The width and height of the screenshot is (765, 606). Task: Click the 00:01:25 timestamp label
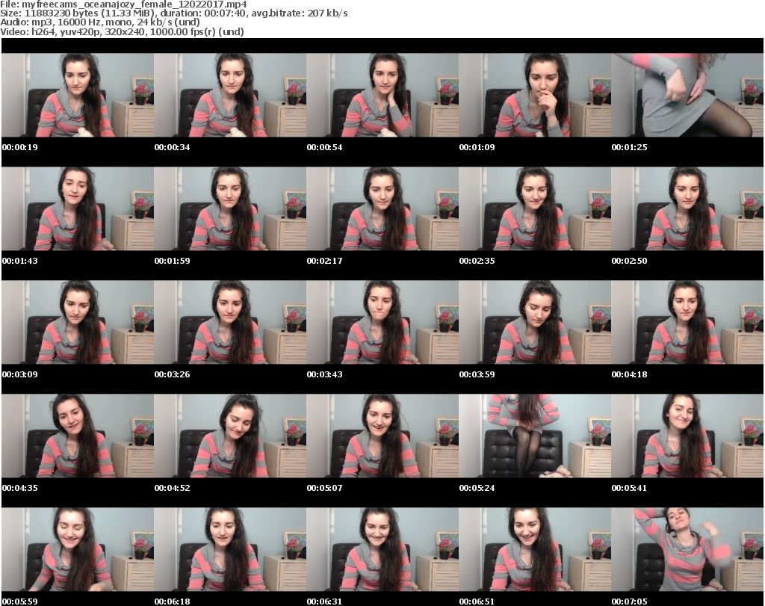(629, 147)
